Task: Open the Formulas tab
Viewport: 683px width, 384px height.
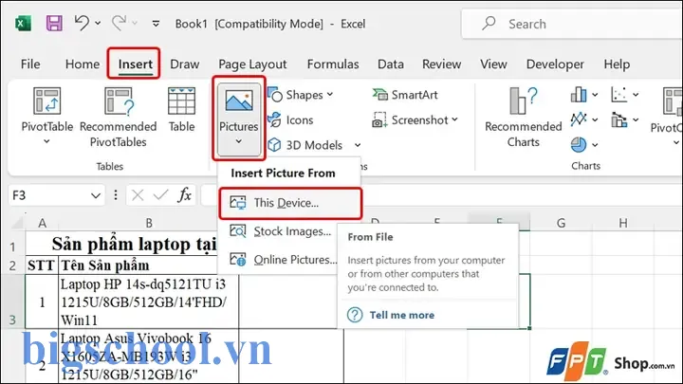Action: pyautogui.click(x=333, y=64)
